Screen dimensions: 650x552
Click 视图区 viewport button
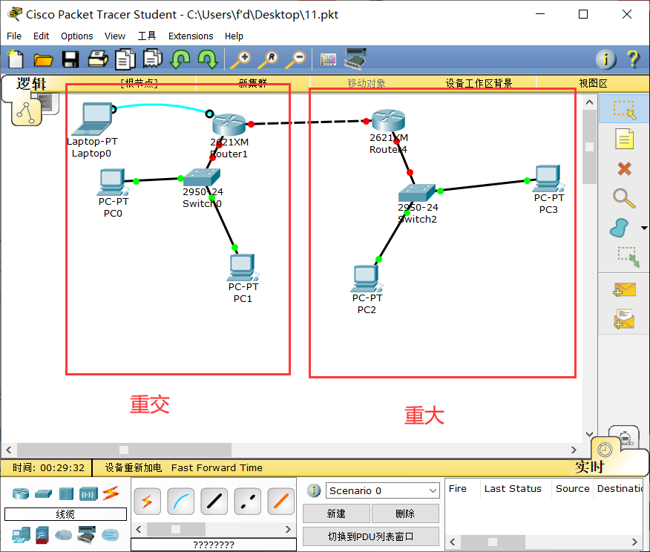point(593,83)
